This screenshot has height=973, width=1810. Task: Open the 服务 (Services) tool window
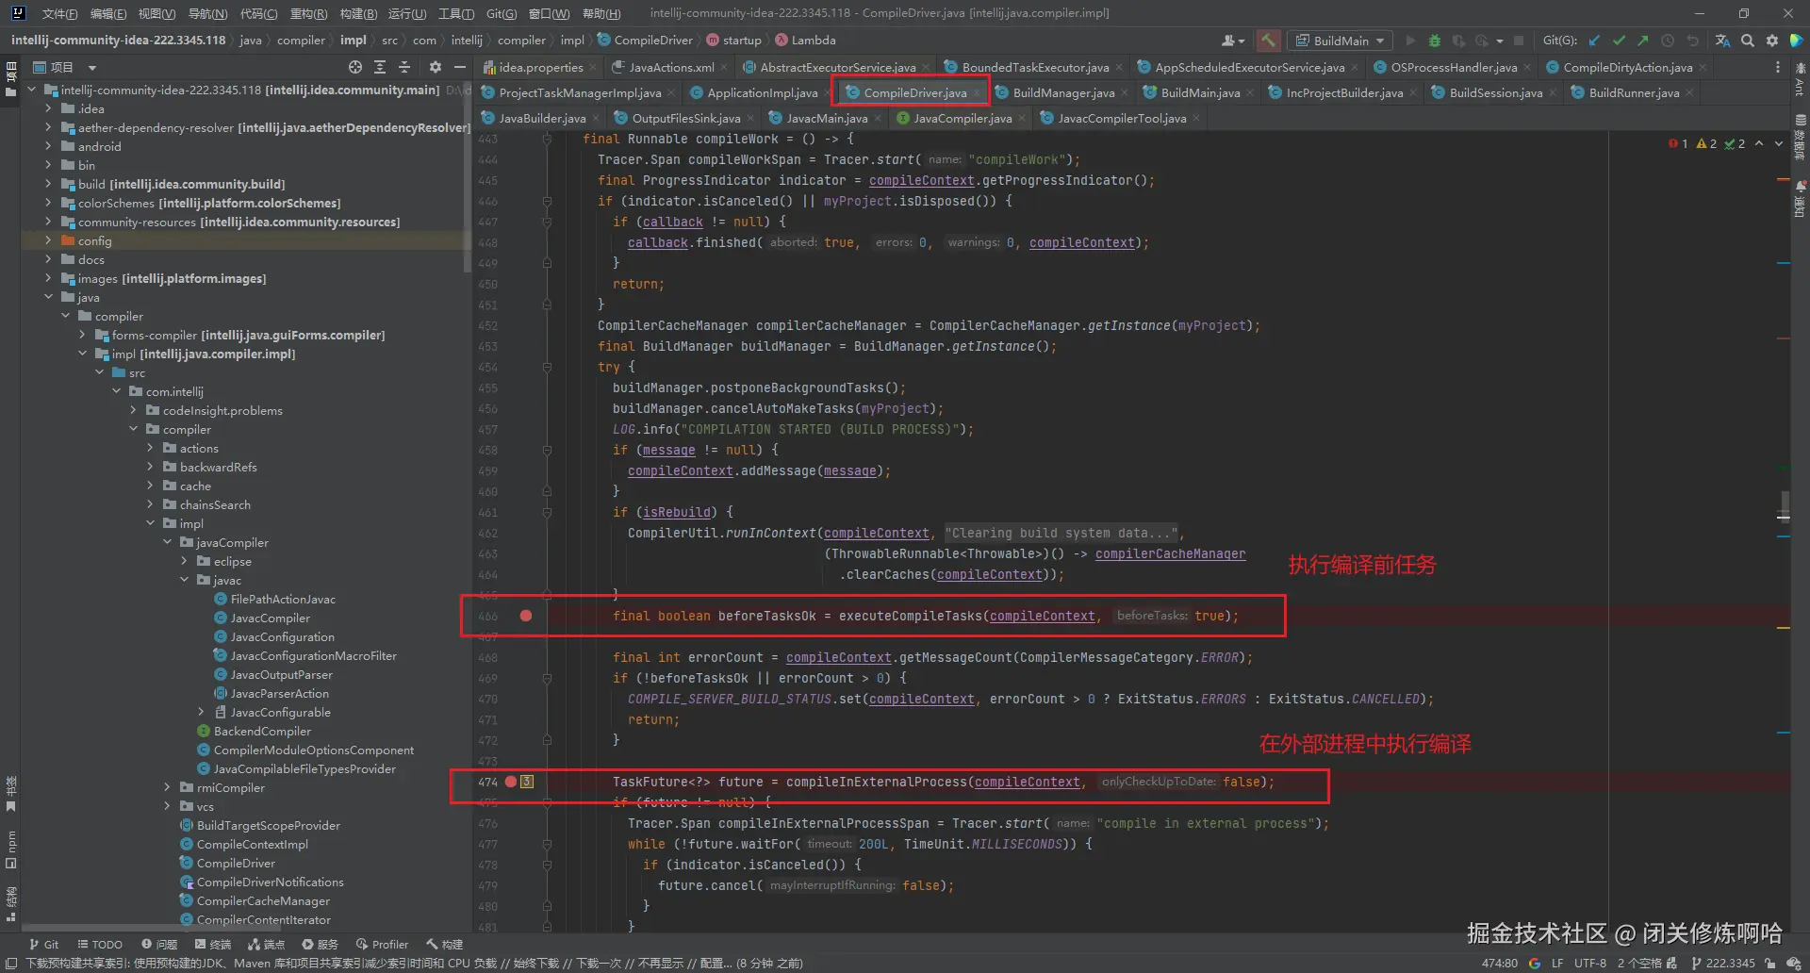pyautogui.click(x=320, y=944)
